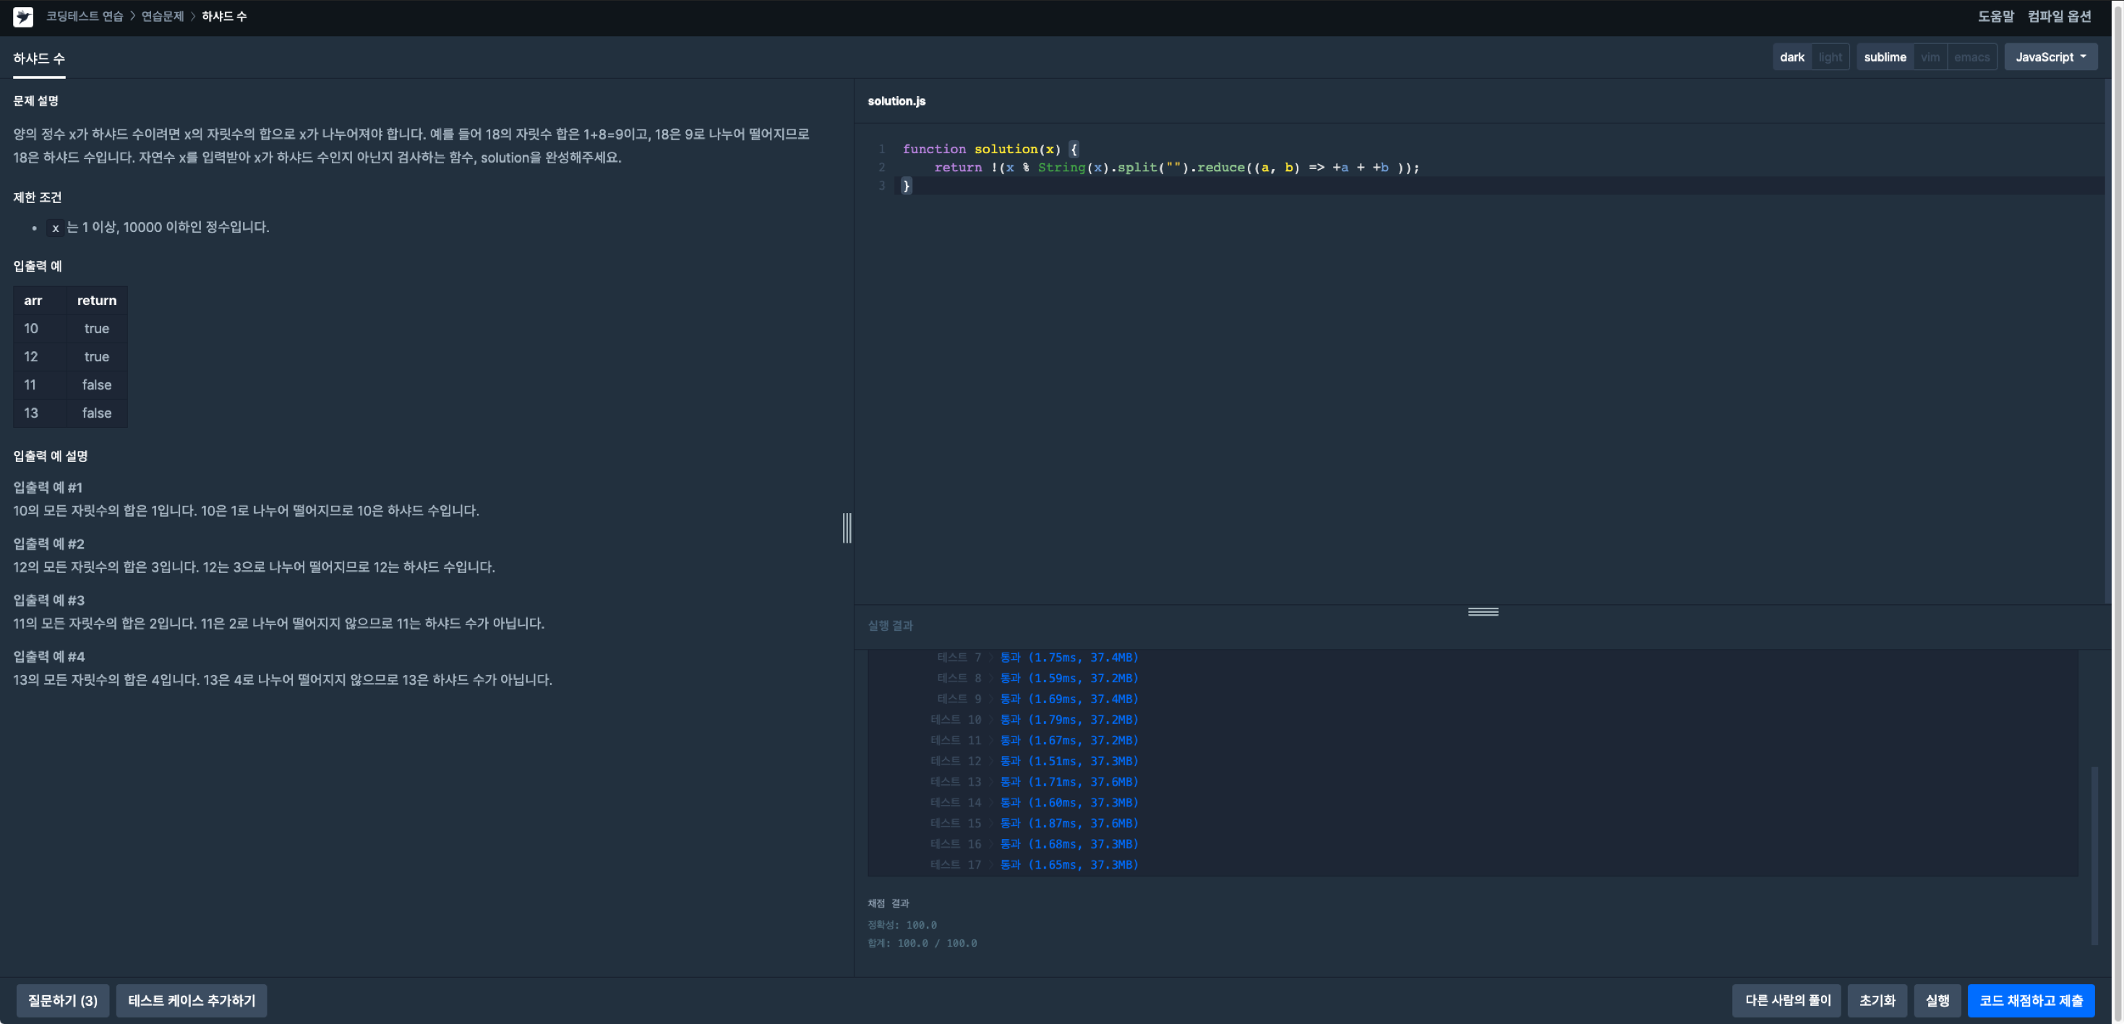Select the 하샤드 수 tab
2124x1024 pixels.
point(39,59)
